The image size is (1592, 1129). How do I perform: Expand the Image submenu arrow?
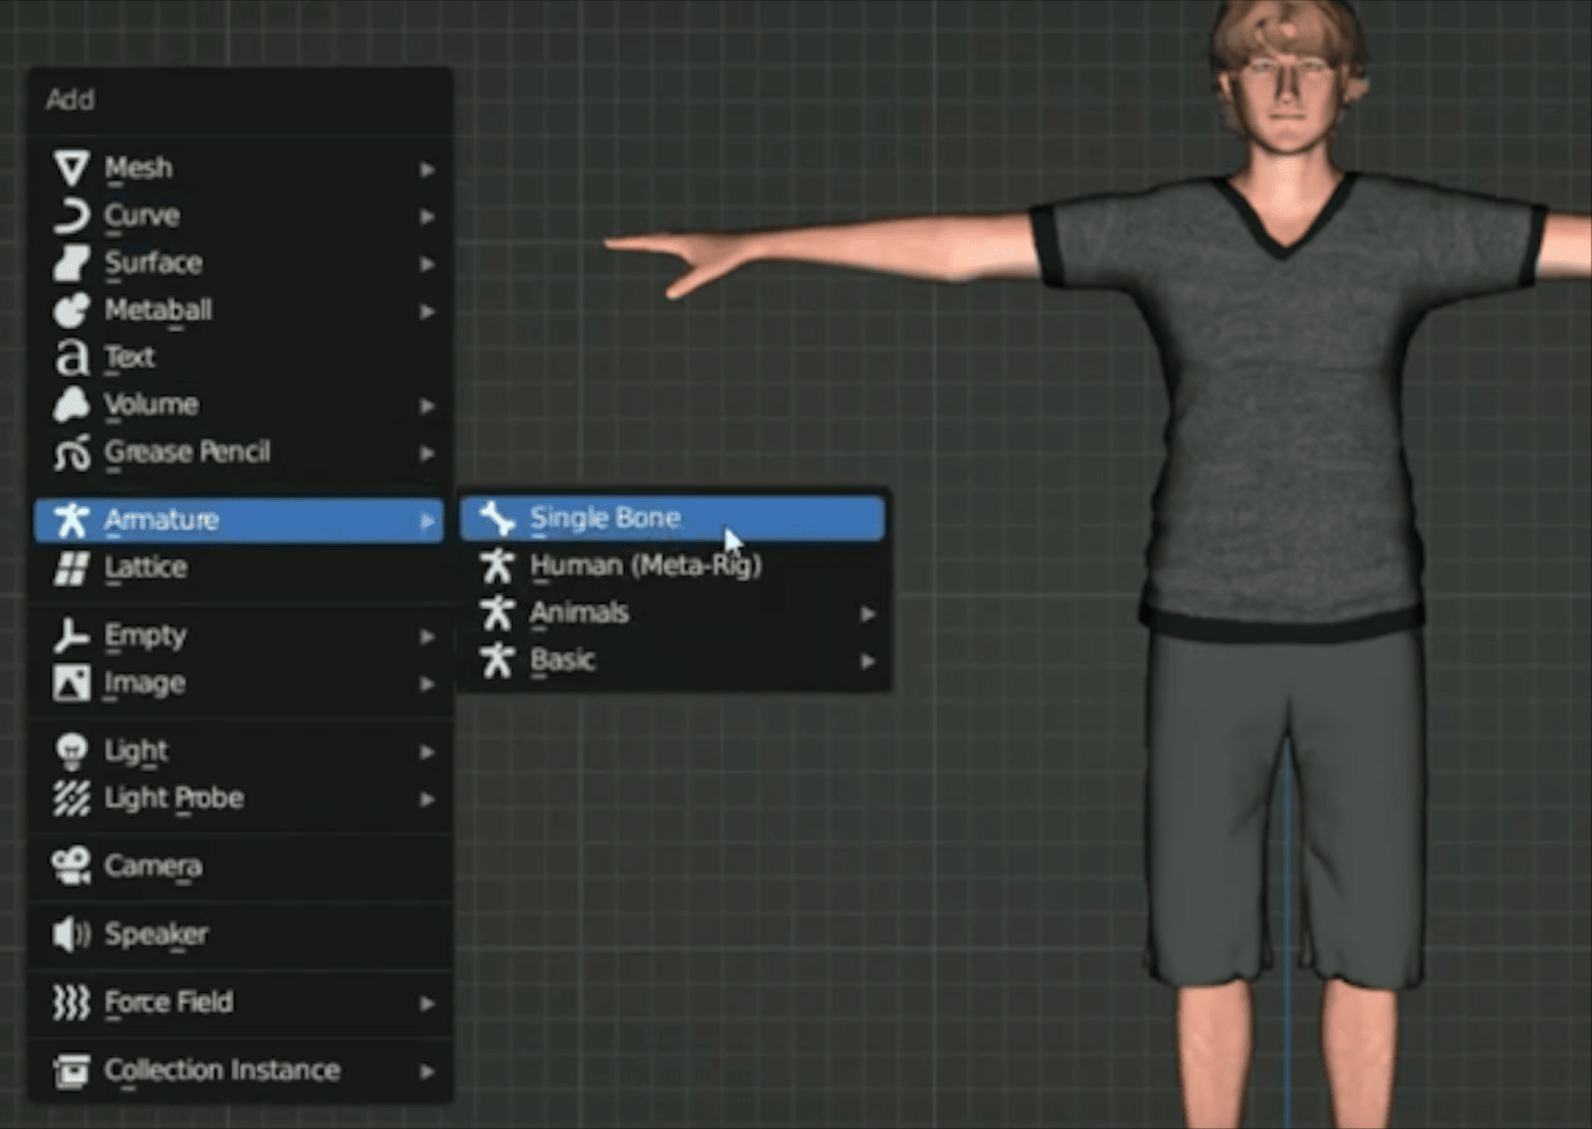pyautogui.click(x=427, y=685)
